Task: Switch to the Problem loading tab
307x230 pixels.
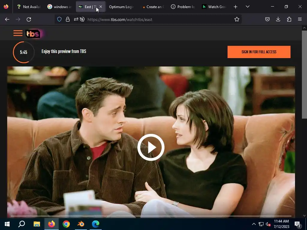Action: tap(183, 7)
